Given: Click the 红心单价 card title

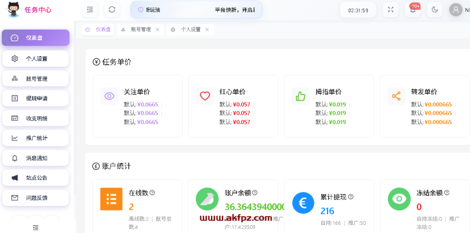Looking at the screenshot, I should point(233,92).
